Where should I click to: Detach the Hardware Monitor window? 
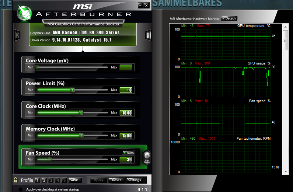click(x=229, y=18)
